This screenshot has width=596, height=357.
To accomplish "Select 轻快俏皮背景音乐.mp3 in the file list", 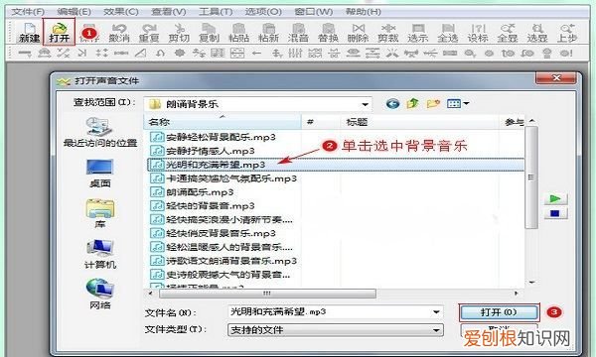I will coord(213,233).
